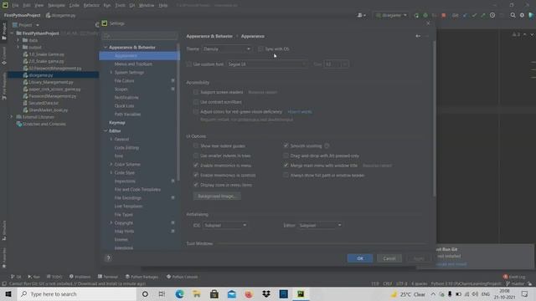
Task: Enable Drag-and-drop with Alt pressed only
Action: (x=286, y=156)
